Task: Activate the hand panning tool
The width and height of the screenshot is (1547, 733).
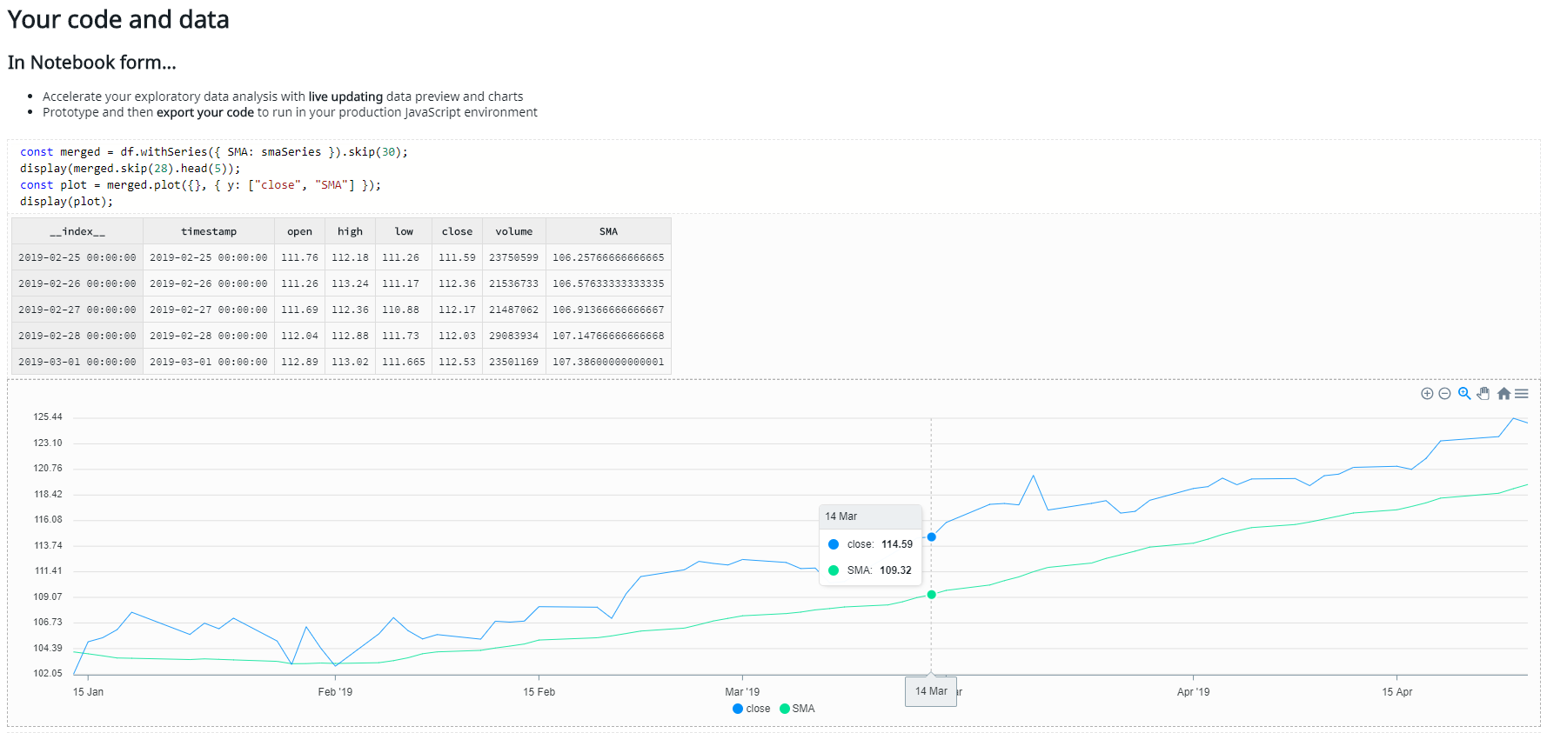Action: [1483, 394]
